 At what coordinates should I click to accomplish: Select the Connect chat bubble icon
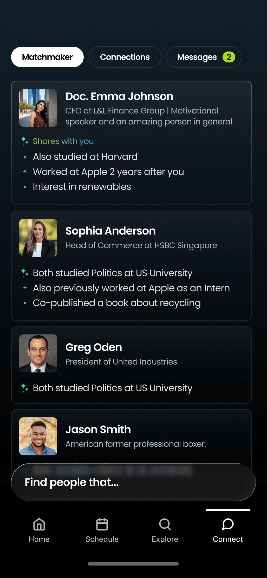click(x=228, y=524)
